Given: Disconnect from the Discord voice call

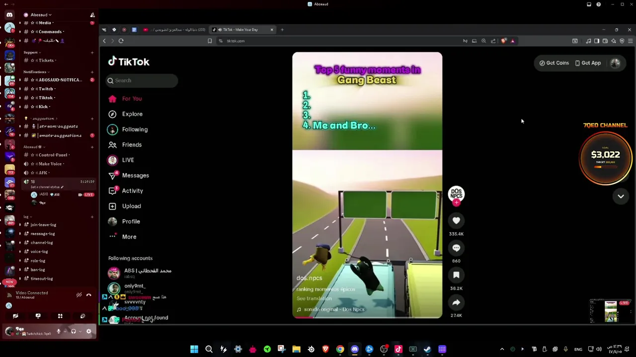Looking at the screenshot, I should tap(89, 295).
